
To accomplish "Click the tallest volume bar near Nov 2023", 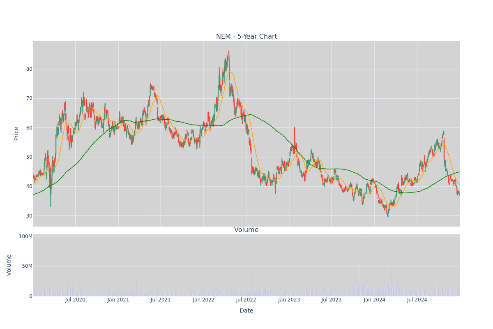I will [362, 266].
